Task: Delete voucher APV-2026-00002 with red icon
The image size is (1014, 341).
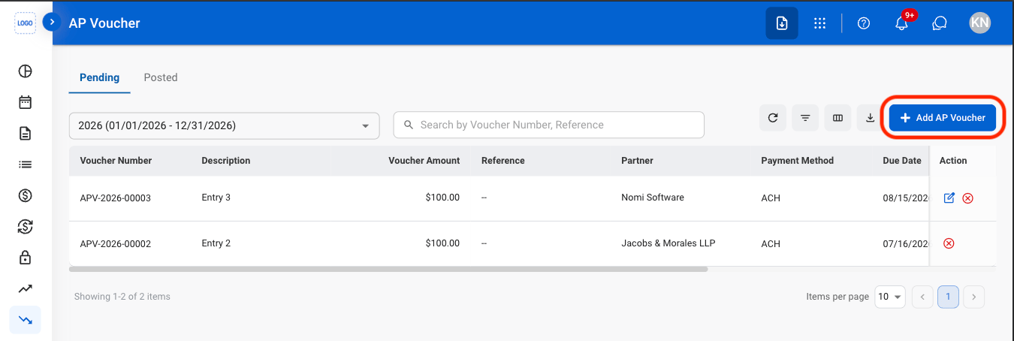Action: pyautogui.click(x=949, y=243)
